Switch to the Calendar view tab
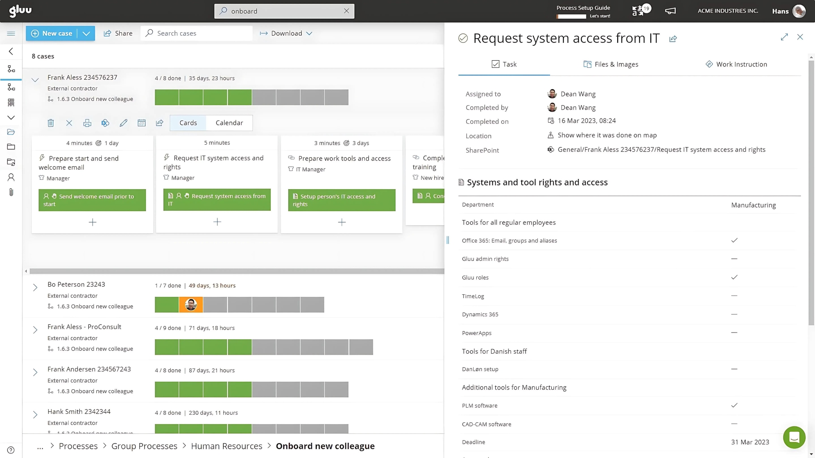Screen dimensions: 815x458 point(229,123)
